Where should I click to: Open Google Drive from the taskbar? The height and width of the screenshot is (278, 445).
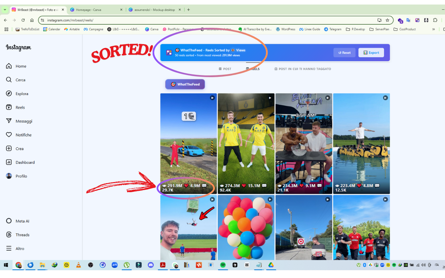coord(271,265)
